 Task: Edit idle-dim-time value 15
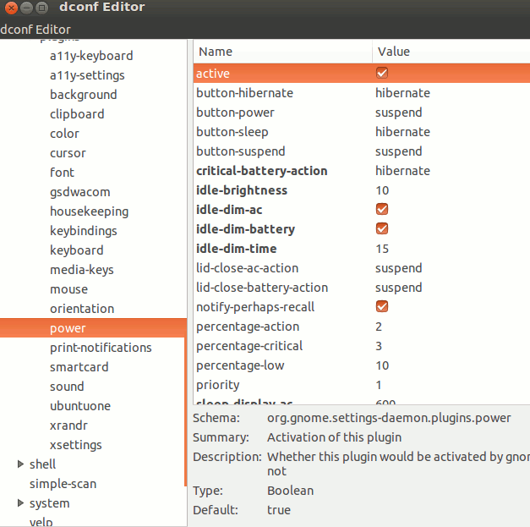(x=382, y=249)
